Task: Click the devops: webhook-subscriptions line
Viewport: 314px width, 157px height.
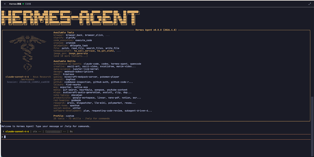Action: 73,72
